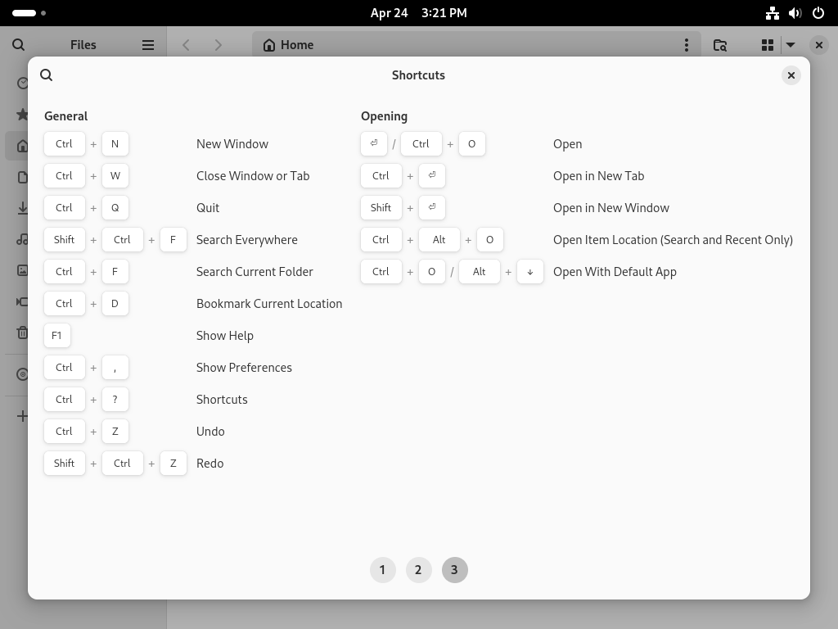Click the 'General' section heading
Screen dimensions: 838x629
pos(65,116)
